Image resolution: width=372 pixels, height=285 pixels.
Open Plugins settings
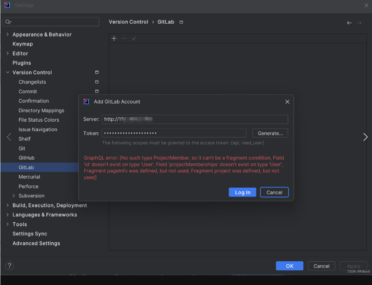22,63
